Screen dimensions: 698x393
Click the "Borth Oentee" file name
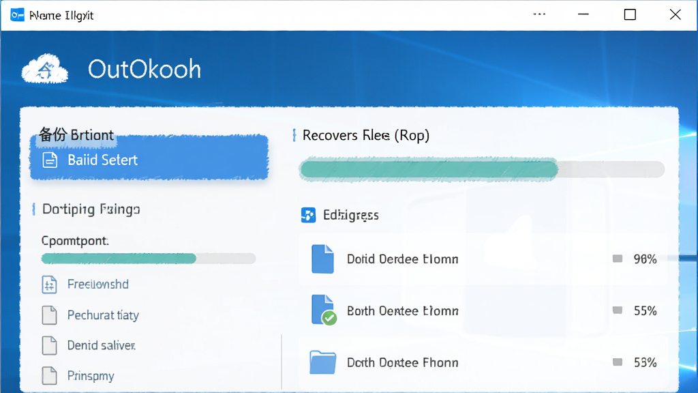(x=402, y=310)
